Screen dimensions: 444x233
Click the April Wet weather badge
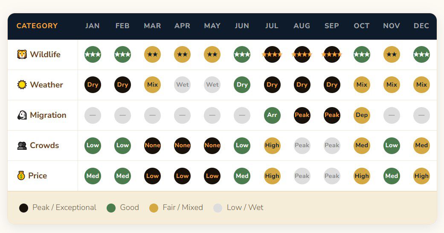point(183,85)
